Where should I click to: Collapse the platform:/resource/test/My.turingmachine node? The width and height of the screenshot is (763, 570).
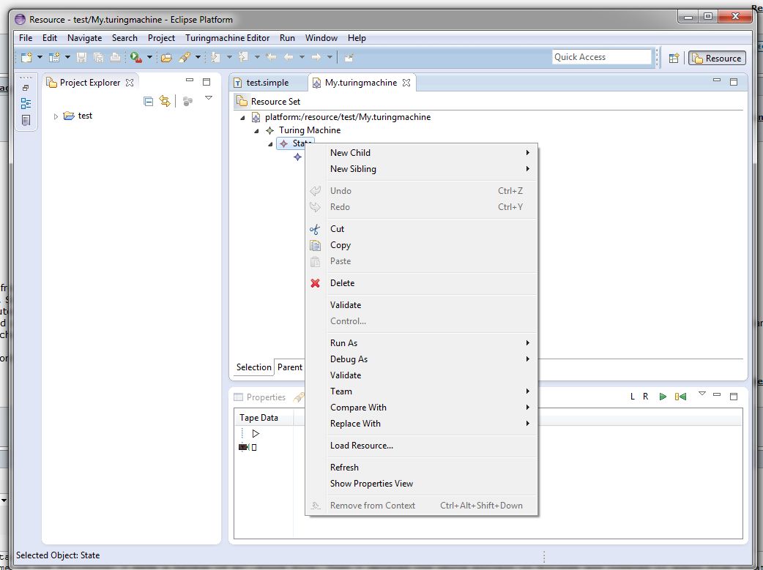tap(242, 118)
